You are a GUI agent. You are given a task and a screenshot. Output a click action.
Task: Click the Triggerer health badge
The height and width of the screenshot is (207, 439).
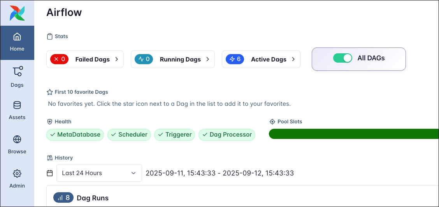pos(175,135)
